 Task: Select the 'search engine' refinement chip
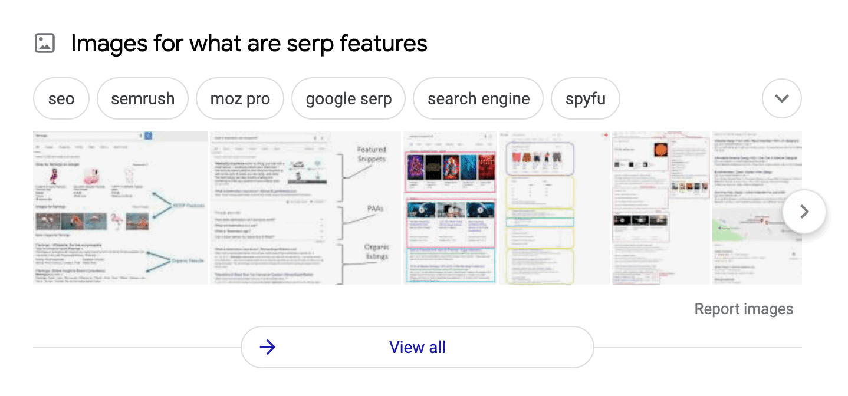point(478,98)
